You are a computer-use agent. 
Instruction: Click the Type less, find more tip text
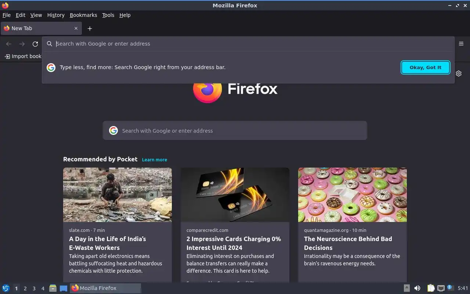pyautogui.click(x=142, y=67)
